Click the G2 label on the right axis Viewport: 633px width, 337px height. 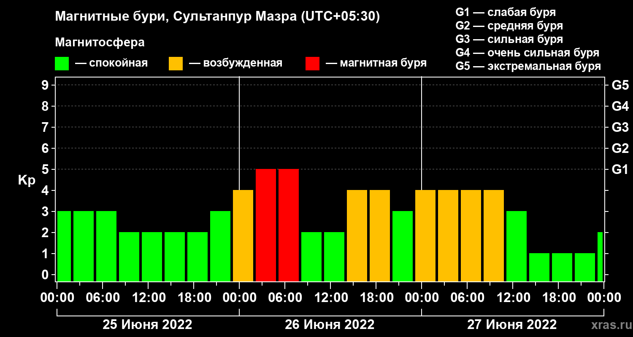620,149
